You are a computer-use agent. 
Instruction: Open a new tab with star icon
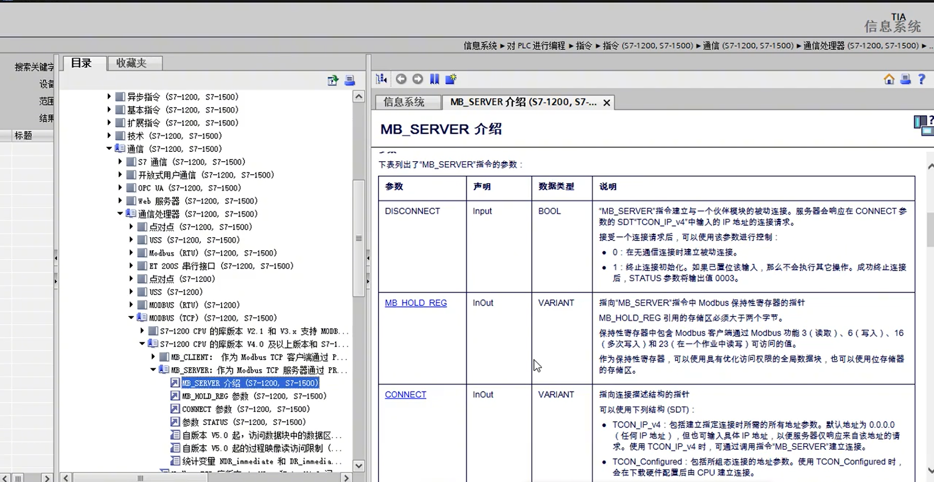click(451, 79)
